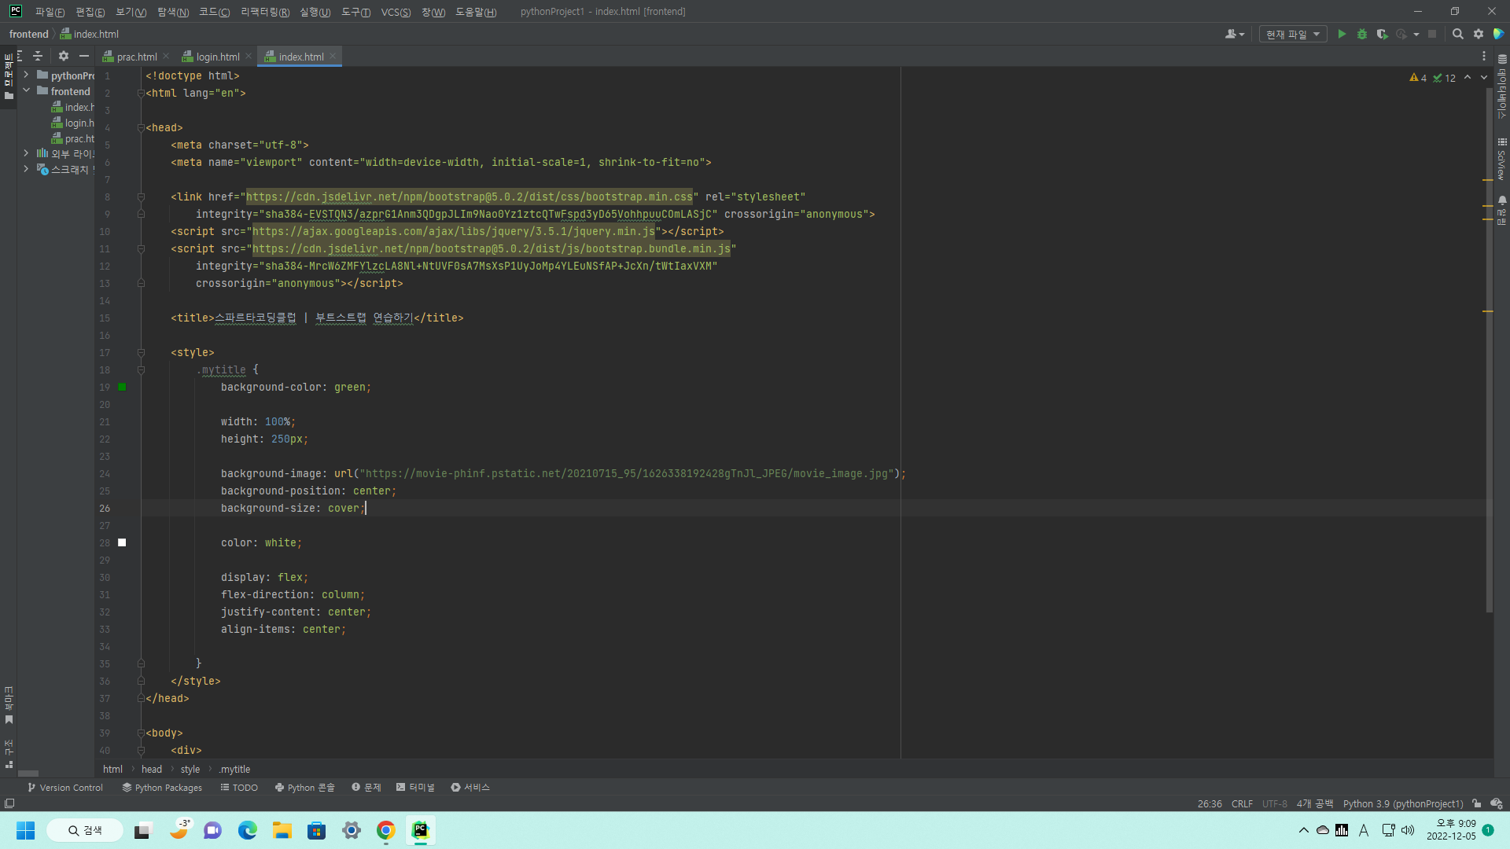The width and height of the screenshot is (1510, 849).
Task: Click the 'style' breadcrumb at editor bottom
Action: coord(190,770)
